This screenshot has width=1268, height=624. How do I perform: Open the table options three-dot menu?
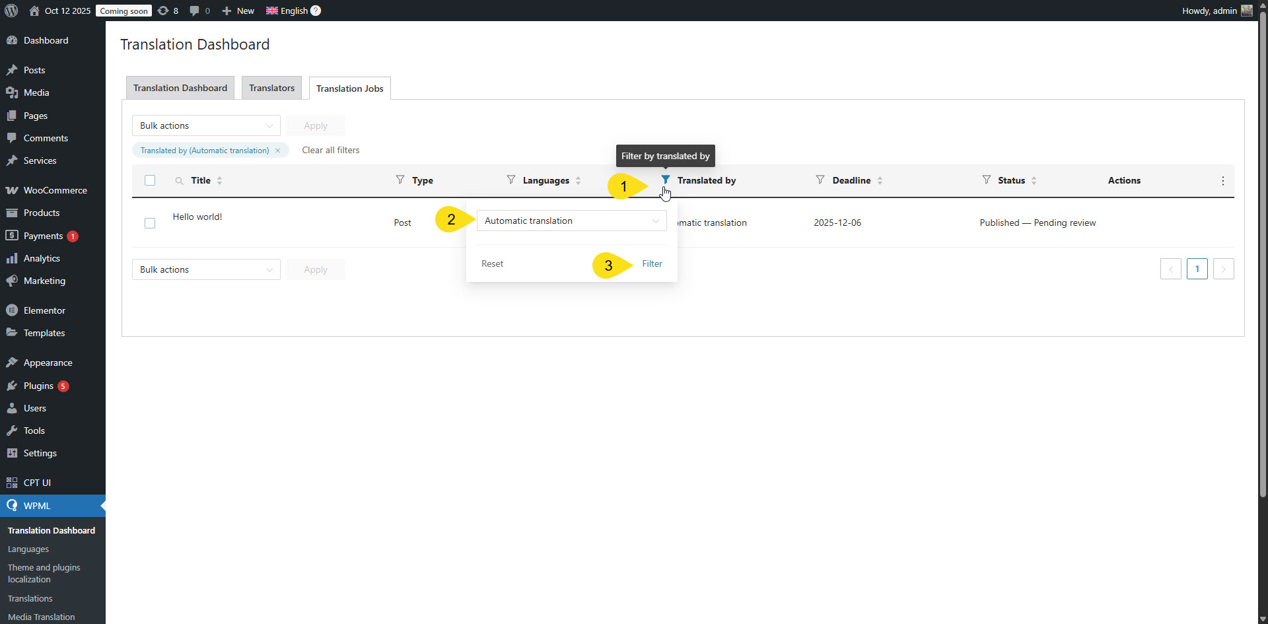pyautogui.click(x=1222, y=181)
